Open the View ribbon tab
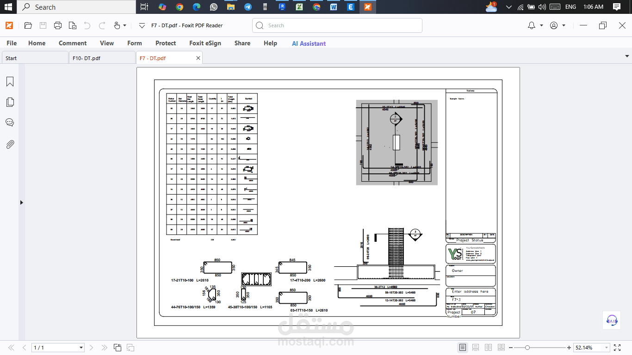This screenshot has width=632, height=355. (x=107, y=43)
